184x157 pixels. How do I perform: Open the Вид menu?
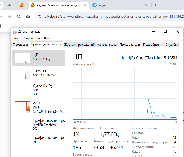(x=47, y=38)
